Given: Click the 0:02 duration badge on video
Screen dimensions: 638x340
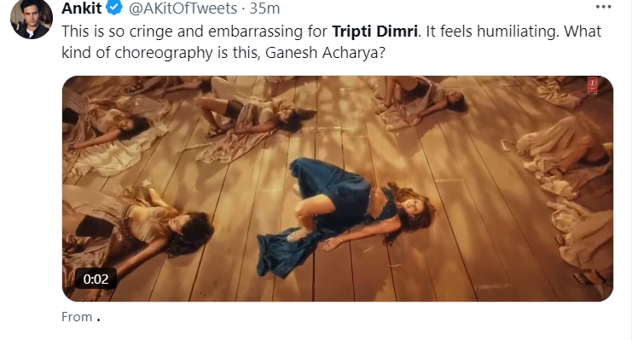Looking at the screenshot, I should [x=96, y=279].
